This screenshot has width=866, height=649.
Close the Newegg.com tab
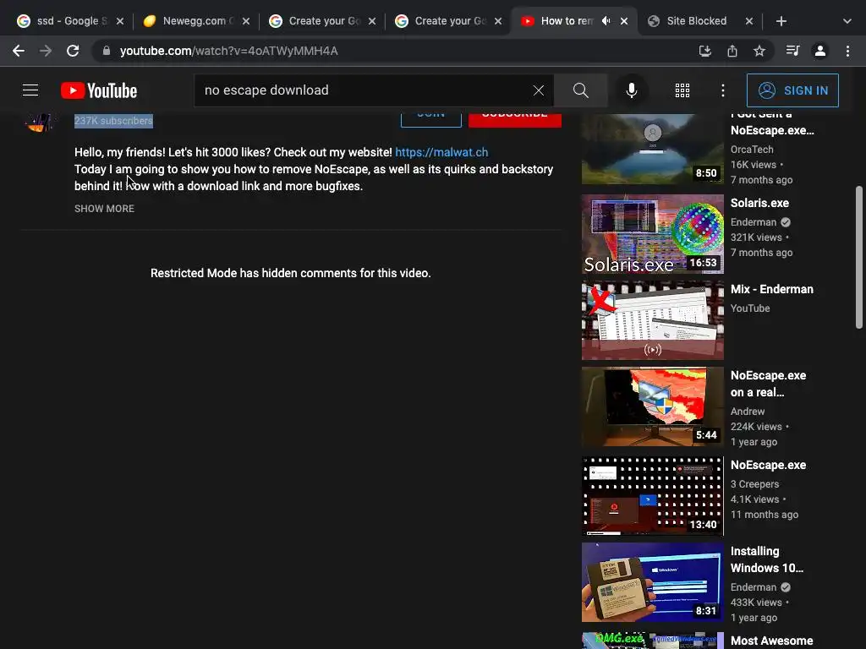246,21
